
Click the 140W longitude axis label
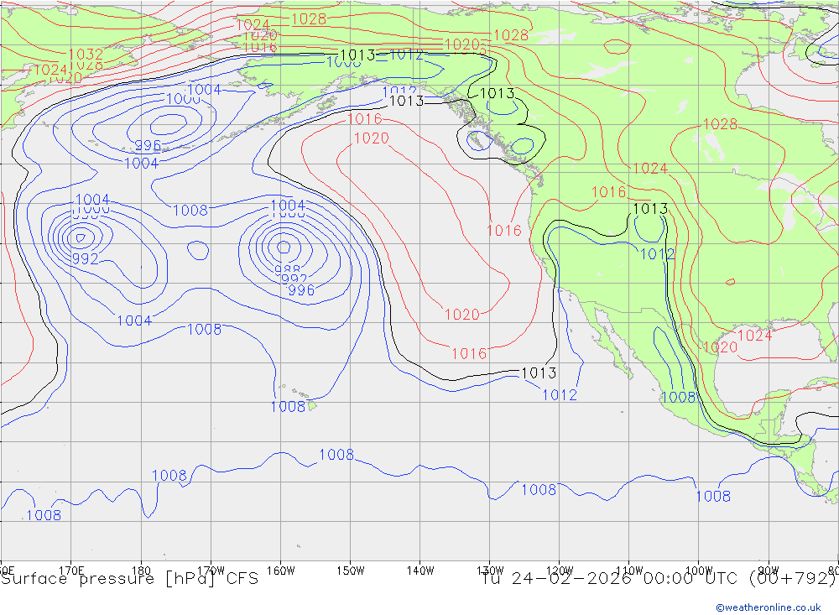click(420, 571)
